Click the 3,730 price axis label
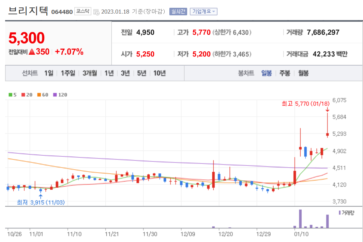This screenshot has height=242, width=363. coord(339,201)
